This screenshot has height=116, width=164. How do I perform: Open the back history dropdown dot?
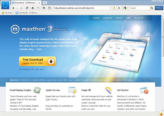click(17, 8)
